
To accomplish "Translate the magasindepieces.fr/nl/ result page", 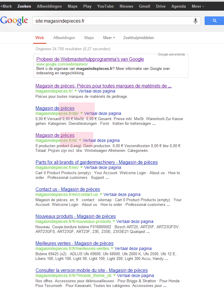I will 101,140.
